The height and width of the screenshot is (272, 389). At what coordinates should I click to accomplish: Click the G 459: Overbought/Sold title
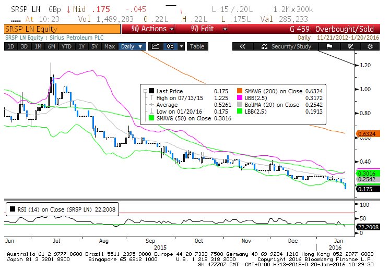click(332, 29)
